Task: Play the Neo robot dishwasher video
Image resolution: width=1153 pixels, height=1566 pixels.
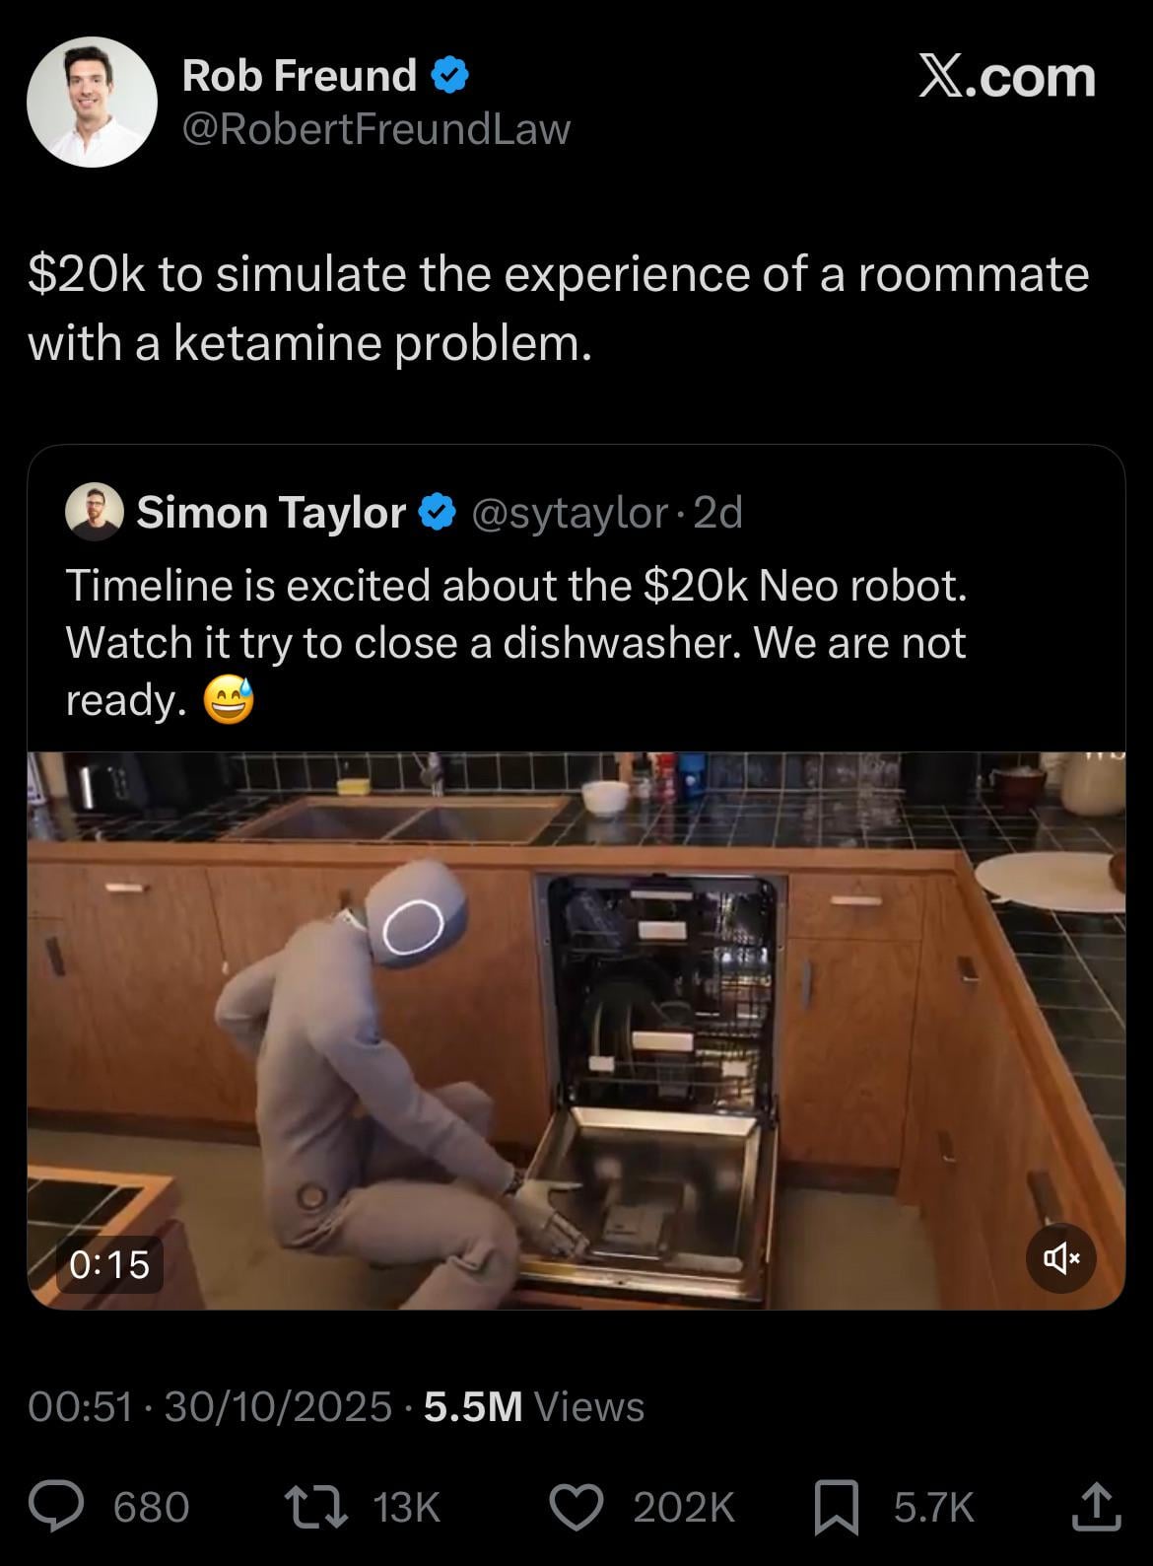Action: tap(576, 1031)
